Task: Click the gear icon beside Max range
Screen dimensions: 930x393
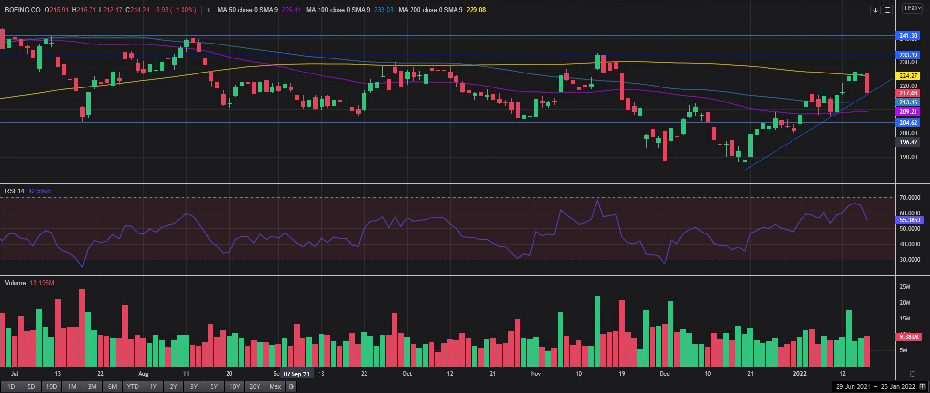Action: tap(291, 386)
